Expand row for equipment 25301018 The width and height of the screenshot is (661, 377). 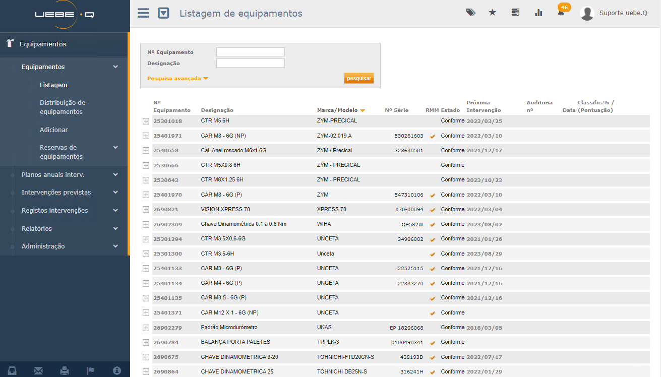coord(146,121)
